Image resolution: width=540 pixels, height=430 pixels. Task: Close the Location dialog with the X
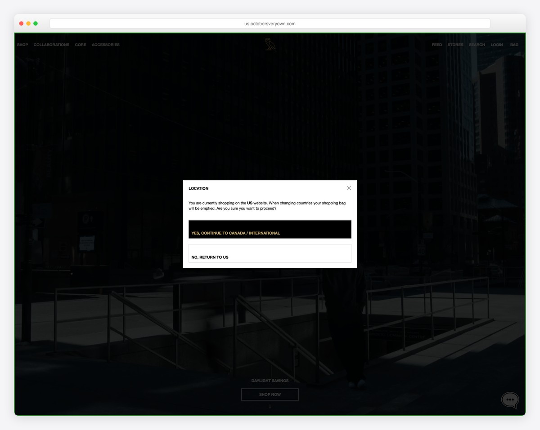[349, 188]
